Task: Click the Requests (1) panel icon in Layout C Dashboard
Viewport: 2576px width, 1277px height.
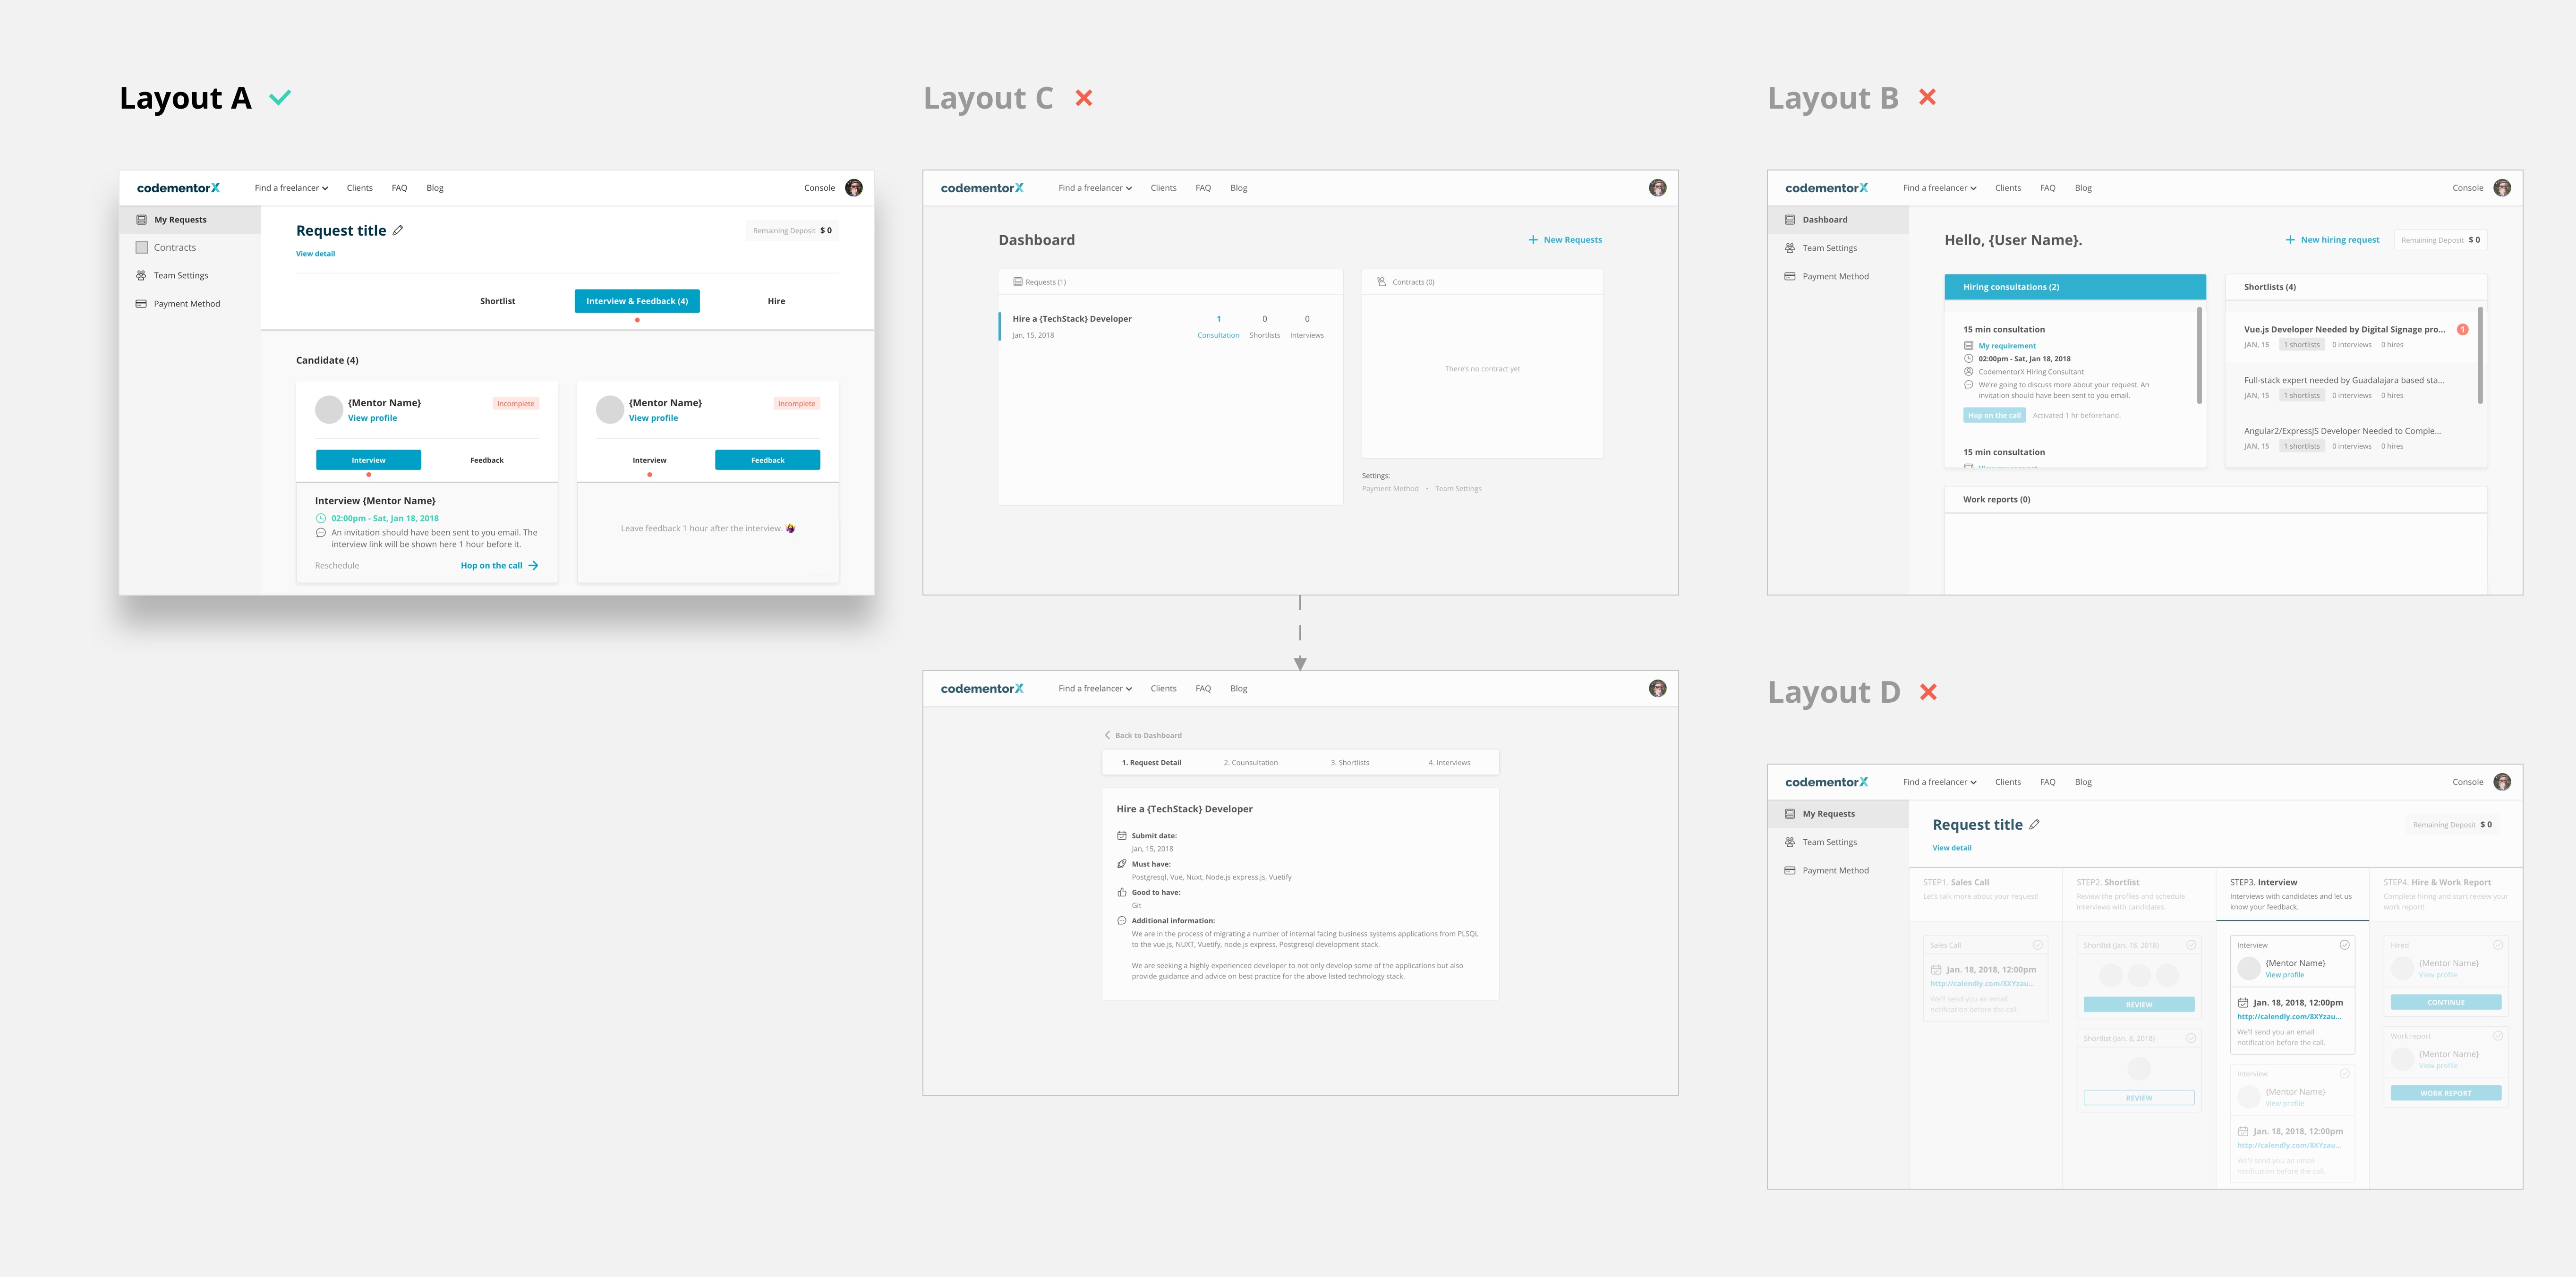Action: [x=1018, y=282]
